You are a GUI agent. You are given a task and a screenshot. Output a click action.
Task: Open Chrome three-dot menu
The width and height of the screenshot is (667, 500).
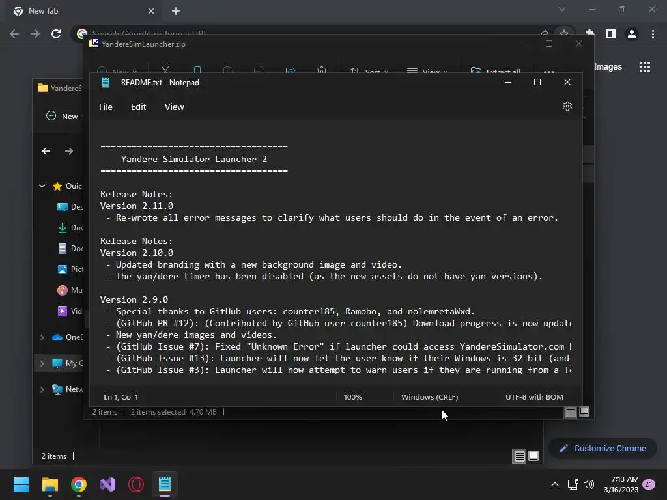(x=653, y=34)
